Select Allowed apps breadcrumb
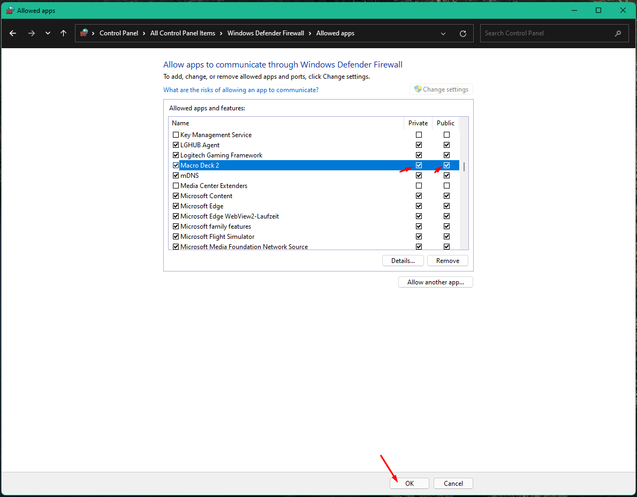 [x=335, y=33]
